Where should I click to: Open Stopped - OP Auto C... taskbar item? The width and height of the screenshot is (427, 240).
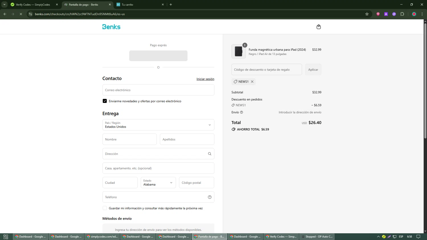pyautogui.click(x=317, y=237)
